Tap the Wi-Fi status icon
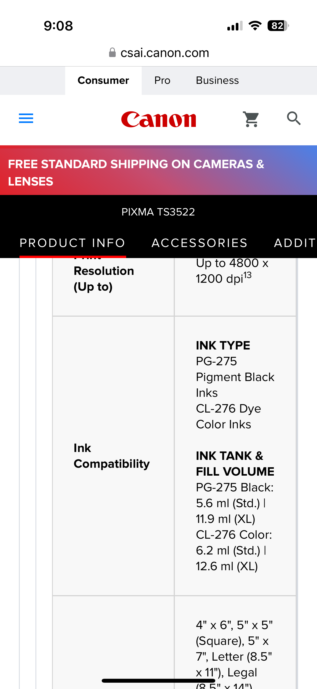Image resolution: width=317 pixels, height=689 pixels. [255, 25]
